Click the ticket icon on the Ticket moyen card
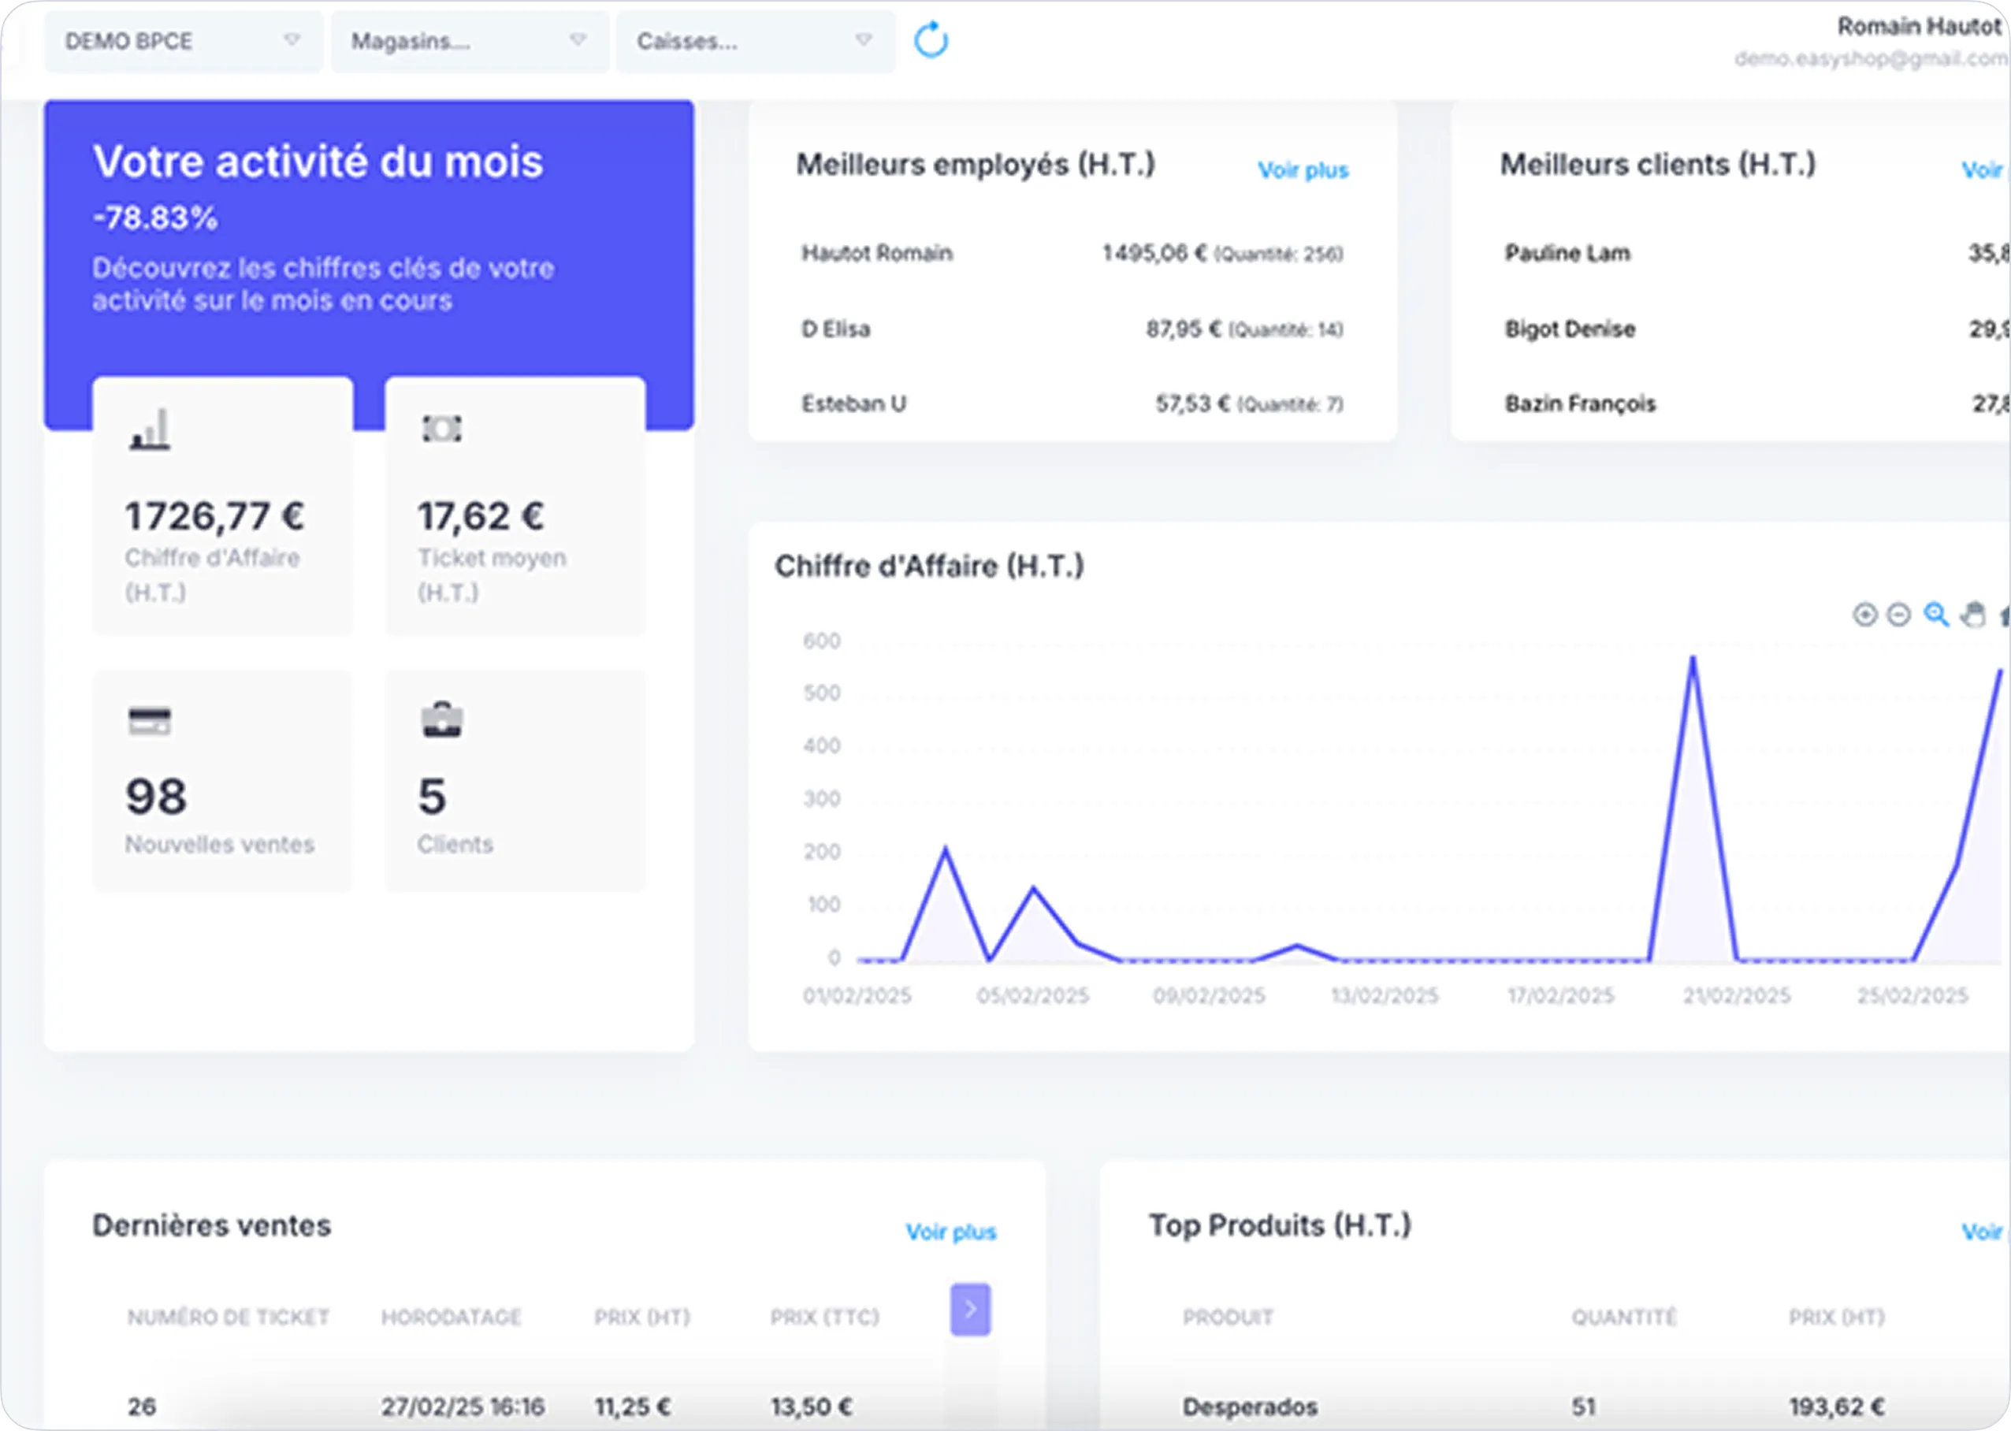This screenshot has width=2011, height=1431. point(442,429)
